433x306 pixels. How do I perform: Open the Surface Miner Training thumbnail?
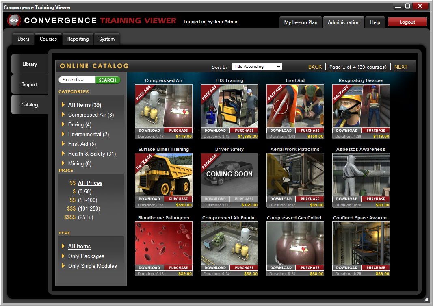[163, 175]
